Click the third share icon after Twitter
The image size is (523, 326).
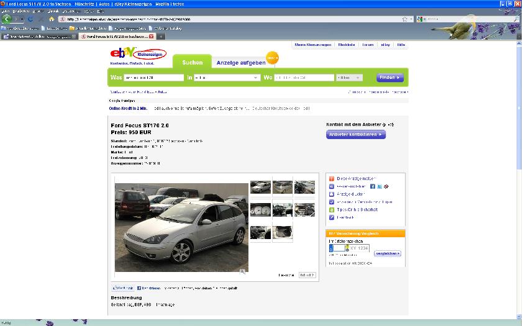click(x=386, y=186)
